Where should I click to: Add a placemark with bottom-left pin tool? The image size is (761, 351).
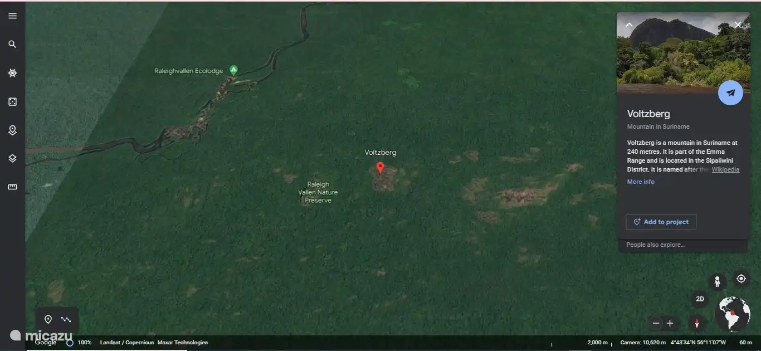(48, 319)
